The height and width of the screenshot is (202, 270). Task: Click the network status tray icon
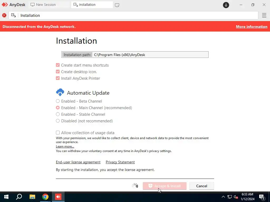230,197
